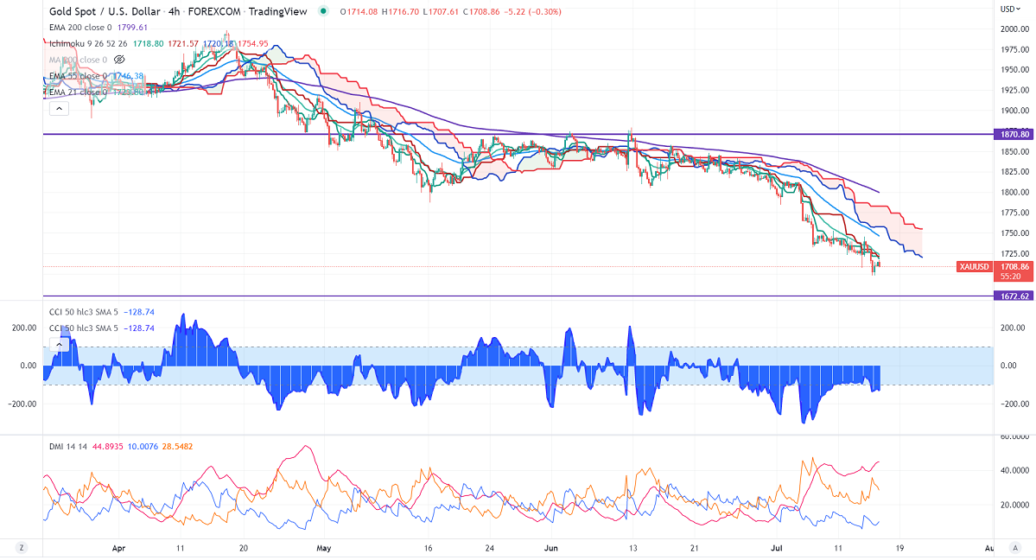Image resolution: width=1036 pixels, height=560 pixels.
Task: Open the USD currency dropdown
Action: [x=1008, y=9]
